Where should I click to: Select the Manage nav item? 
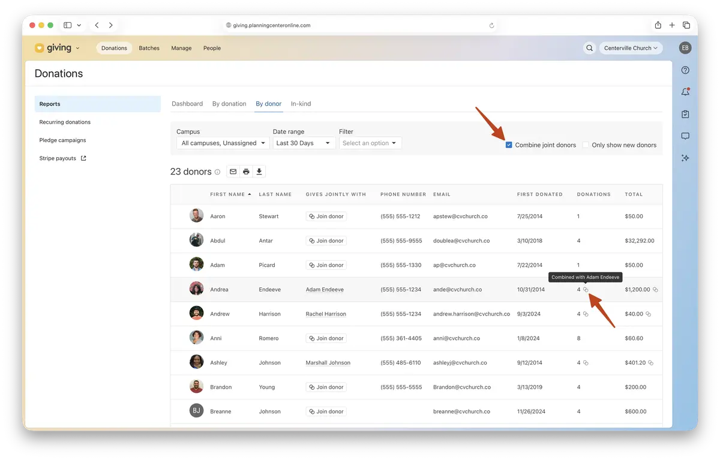pyautogui.click(x=181, y=48)
